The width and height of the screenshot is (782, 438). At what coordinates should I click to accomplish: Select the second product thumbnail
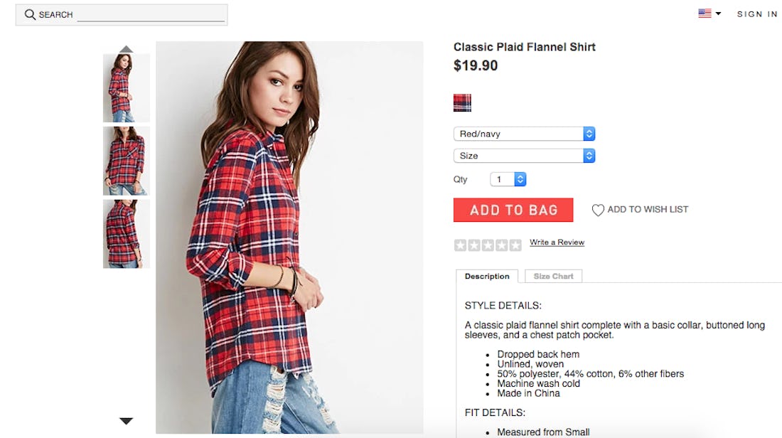(126, 161)
